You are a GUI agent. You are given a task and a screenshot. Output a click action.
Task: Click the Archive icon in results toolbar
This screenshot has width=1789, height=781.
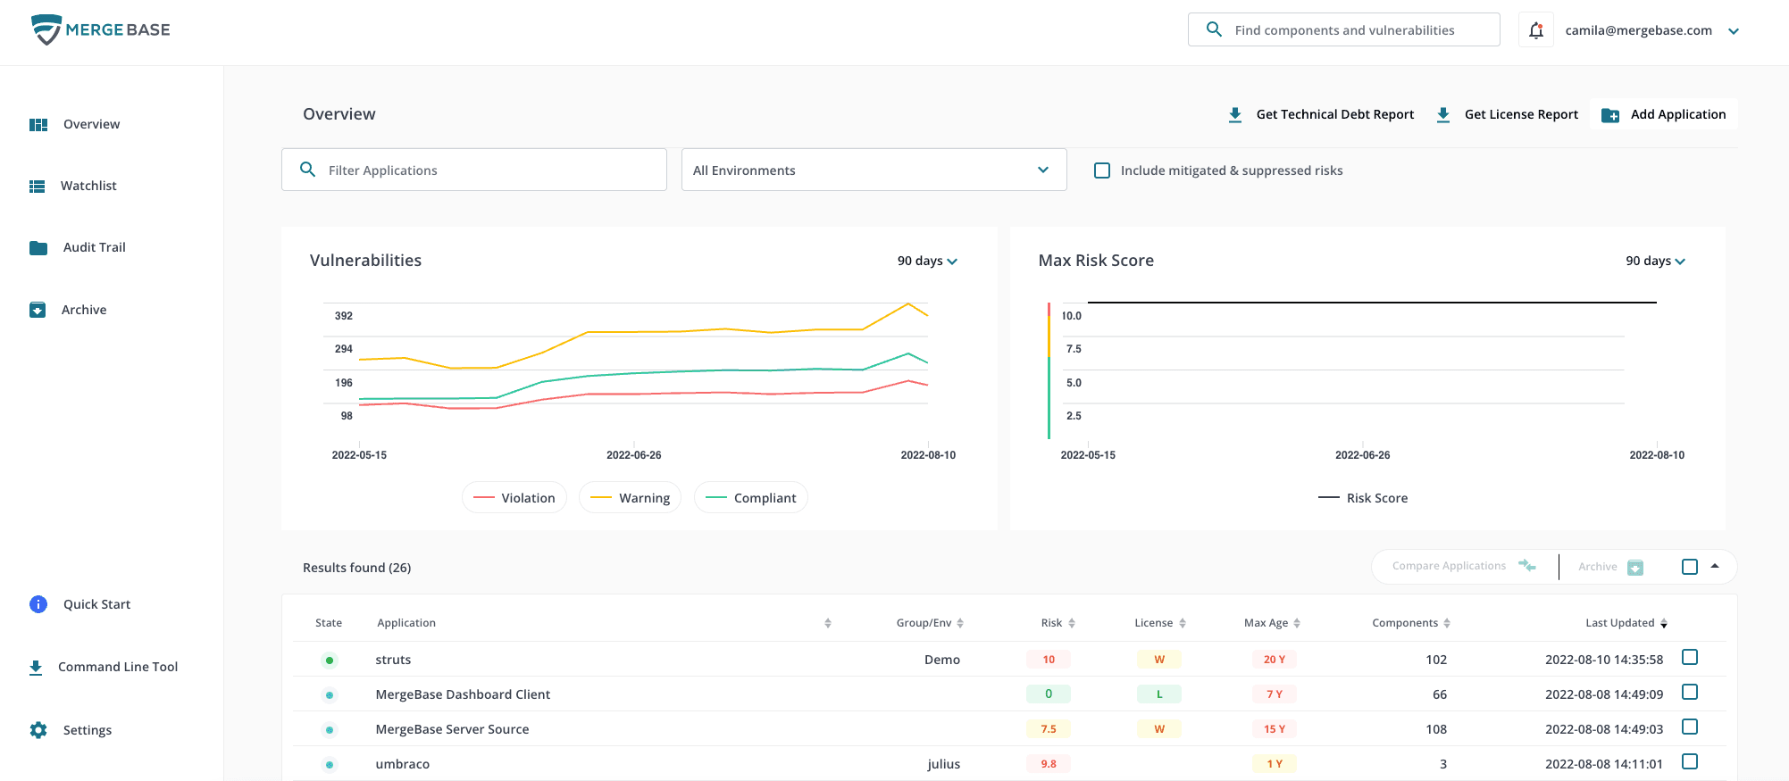click(x=1635, y=567)
